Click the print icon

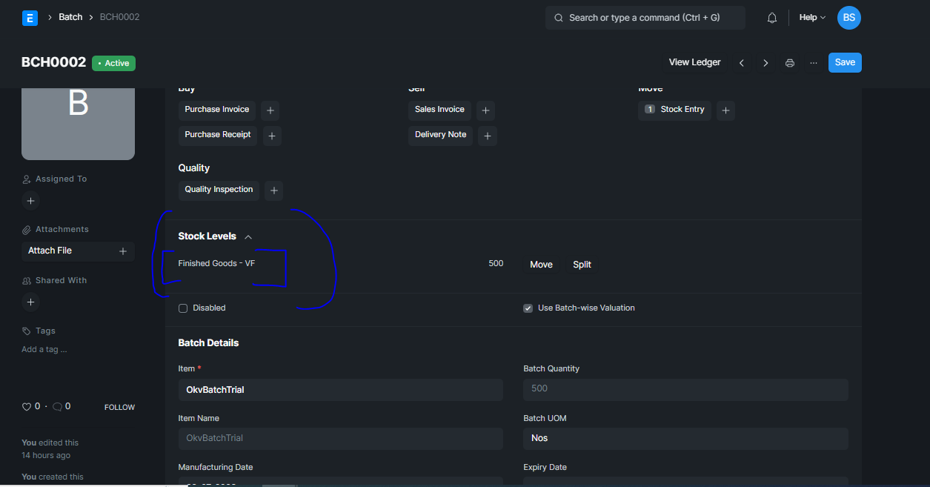pyautogui.click(x=790, y=63)
